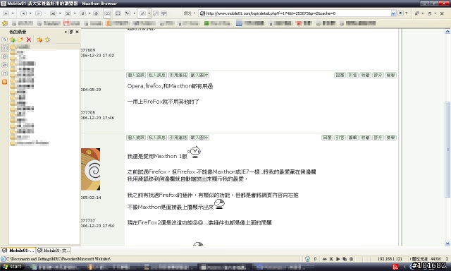Open the Windows start menu
The image size is (451, 271).
click(x=12, y=267)
